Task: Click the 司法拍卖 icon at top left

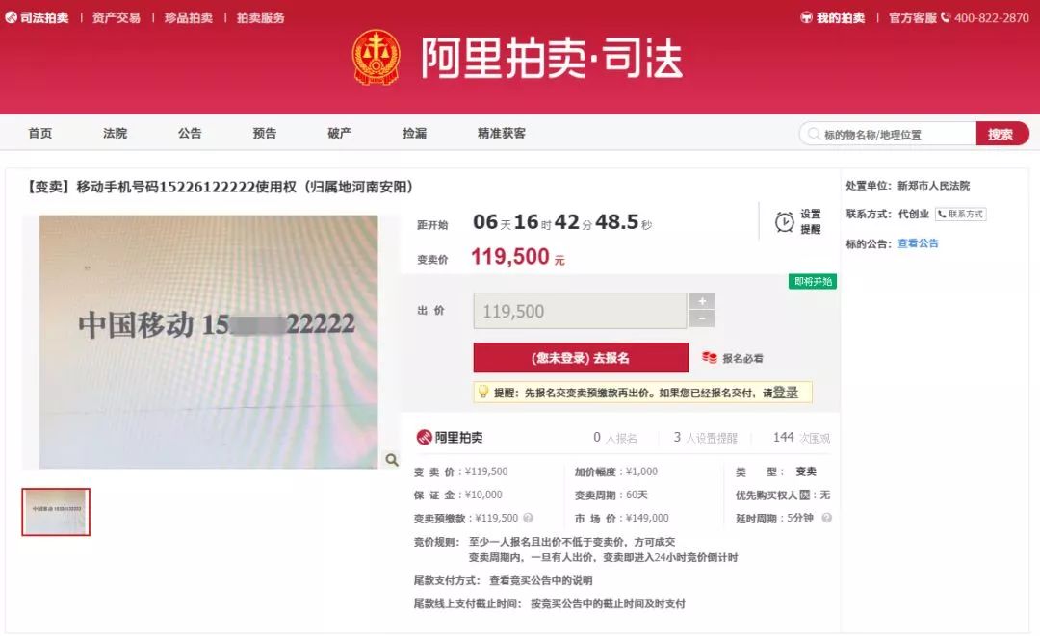Action: [x=12, y=17]
